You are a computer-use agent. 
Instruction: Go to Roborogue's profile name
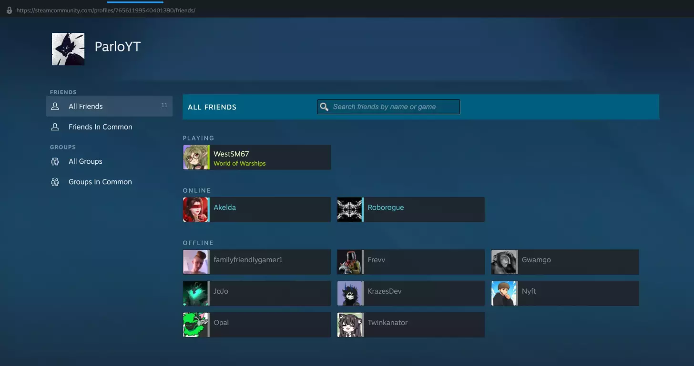click(386, 208)
